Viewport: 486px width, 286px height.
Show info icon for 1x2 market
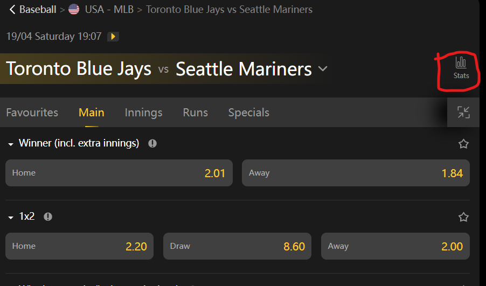48,217
